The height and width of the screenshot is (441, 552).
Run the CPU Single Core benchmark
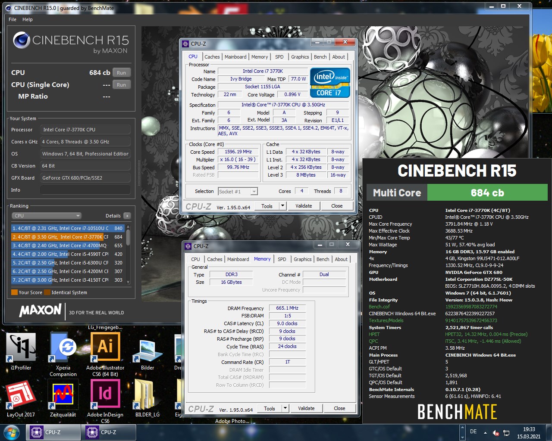(x=122, y=85)
